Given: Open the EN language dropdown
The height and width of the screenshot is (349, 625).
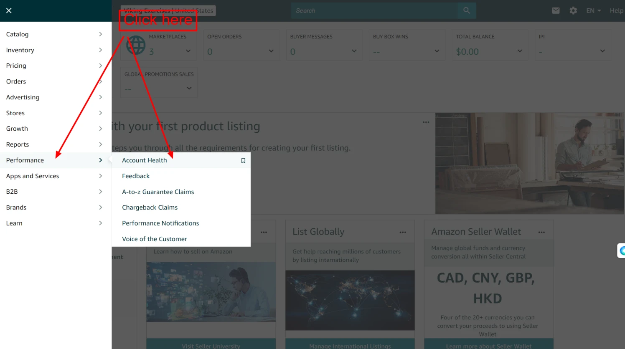Looking at the screenshot, I should tap(593, 10).
